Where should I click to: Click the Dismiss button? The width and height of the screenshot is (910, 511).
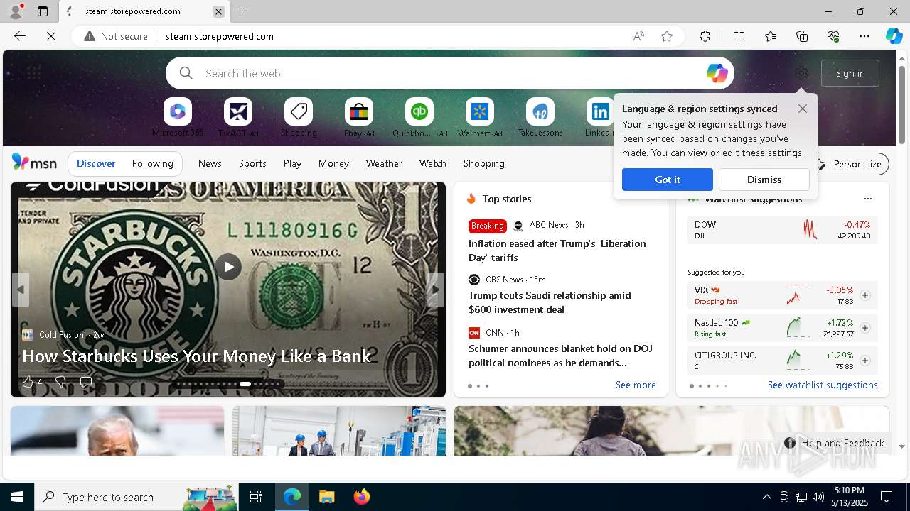764,180
